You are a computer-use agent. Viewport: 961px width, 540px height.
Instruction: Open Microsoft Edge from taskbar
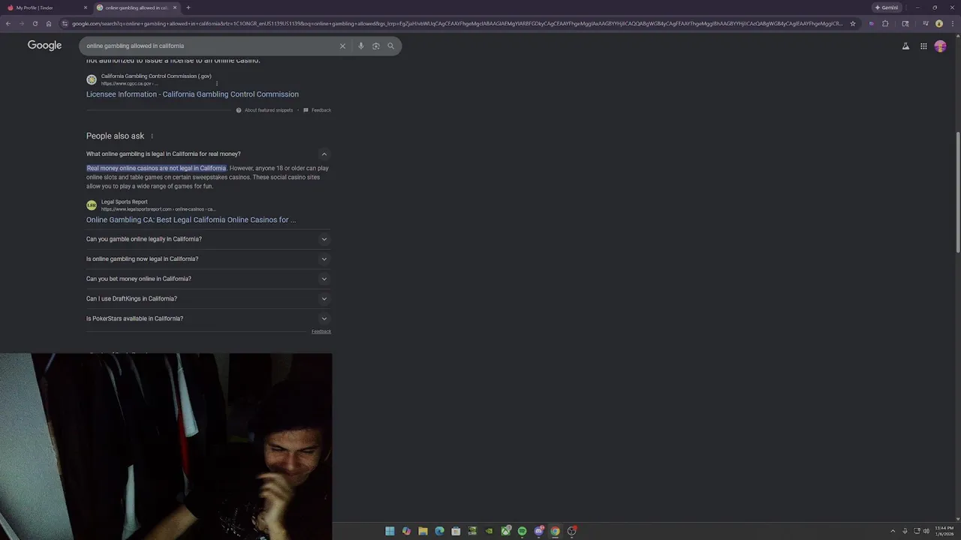[x=439, y=531]
